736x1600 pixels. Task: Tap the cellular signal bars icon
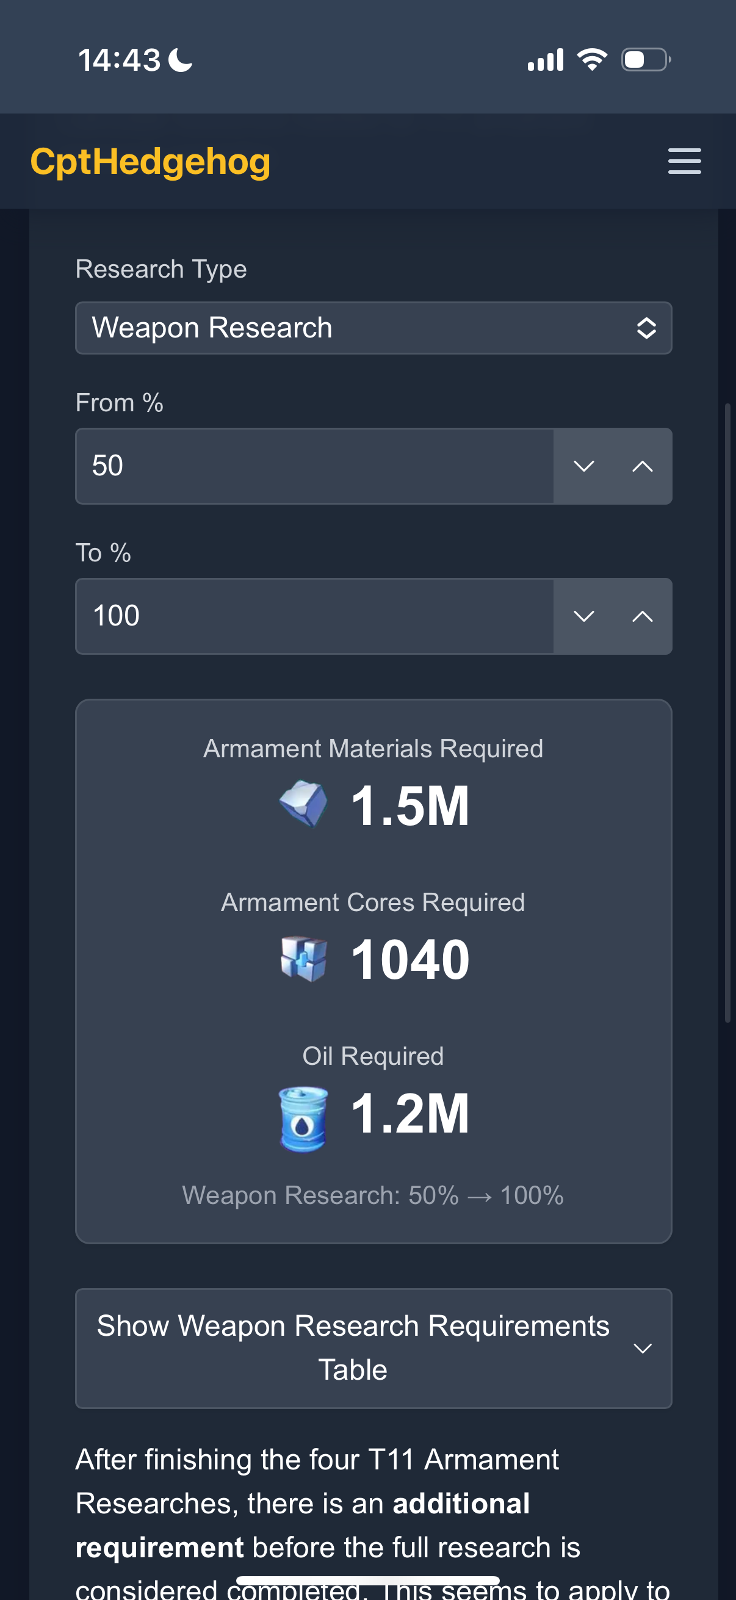pos(546,60)
